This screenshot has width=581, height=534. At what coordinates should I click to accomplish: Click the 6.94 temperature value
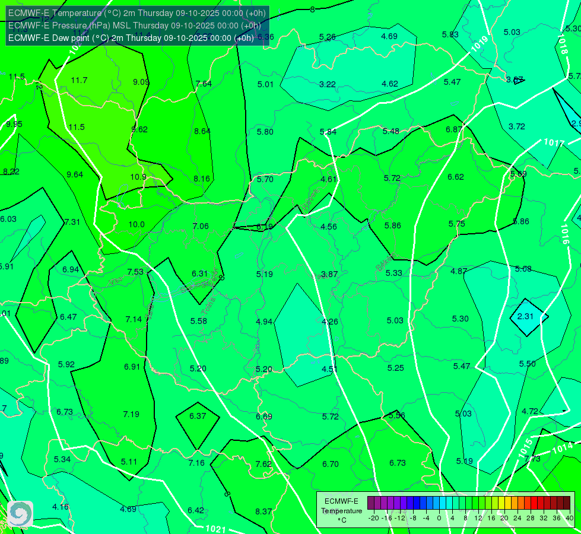tap(71, 269)
